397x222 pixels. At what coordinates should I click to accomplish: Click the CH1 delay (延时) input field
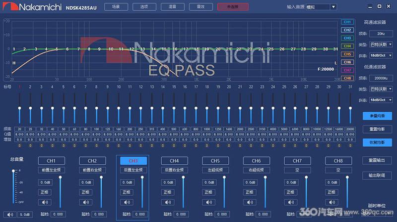point(58,214)
